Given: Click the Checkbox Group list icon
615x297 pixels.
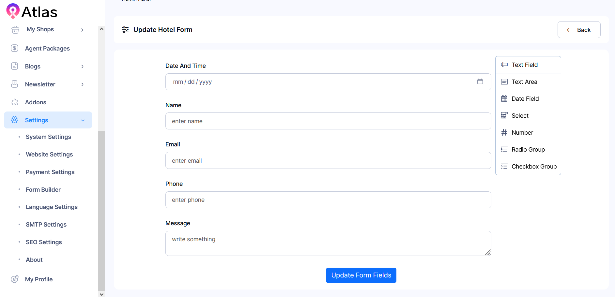Looking at the screenshot, I should click(x=504, y=166).
